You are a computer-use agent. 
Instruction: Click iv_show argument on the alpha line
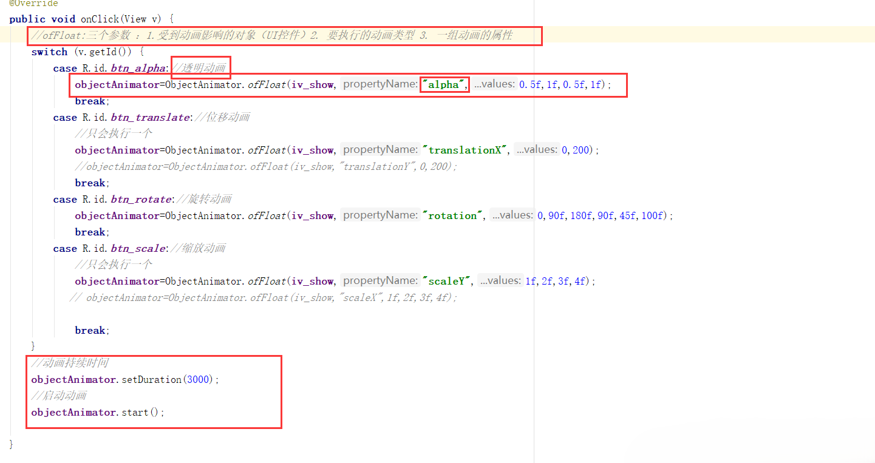coord(312,84)
